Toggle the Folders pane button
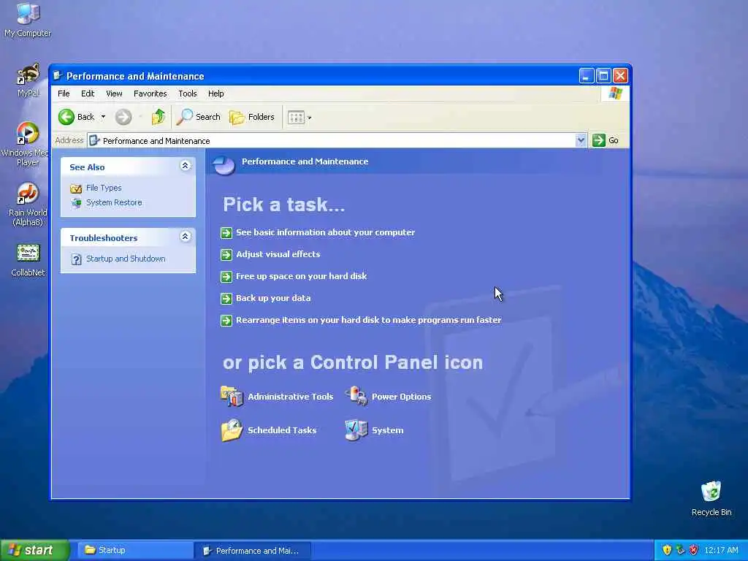This screenshot has width=748, height=561. click(x=252, y=117)
